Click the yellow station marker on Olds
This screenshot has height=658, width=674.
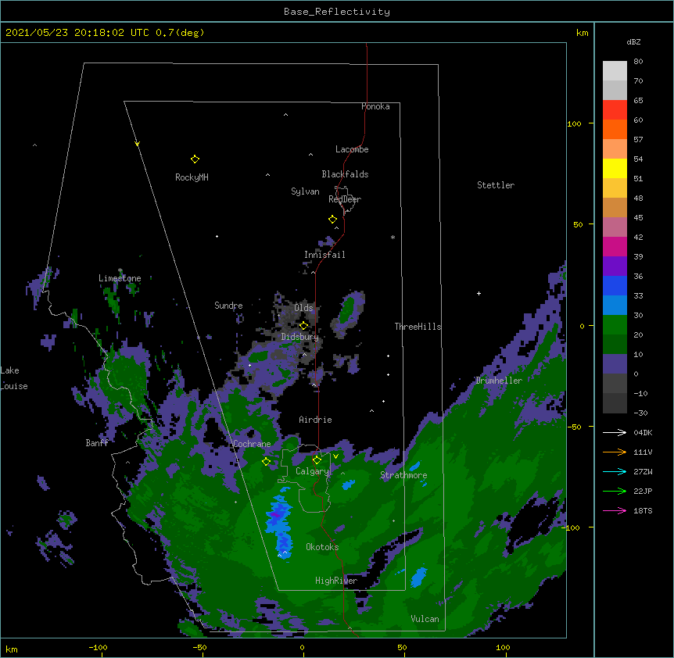pos(303,326)
